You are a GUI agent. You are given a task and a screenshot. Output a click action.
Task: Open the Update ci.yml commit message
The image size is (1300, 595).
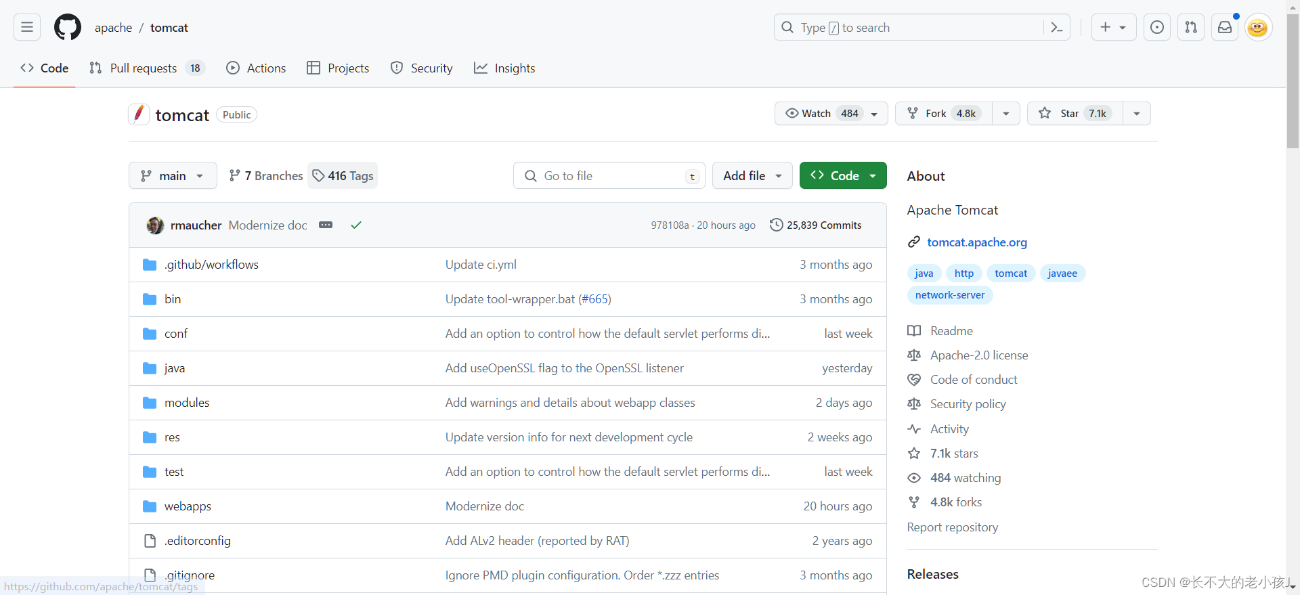coord(481,265)
